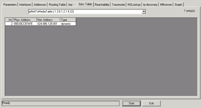Click the Start button
This screenshot has height=108, width=202.
coord(131,103)
